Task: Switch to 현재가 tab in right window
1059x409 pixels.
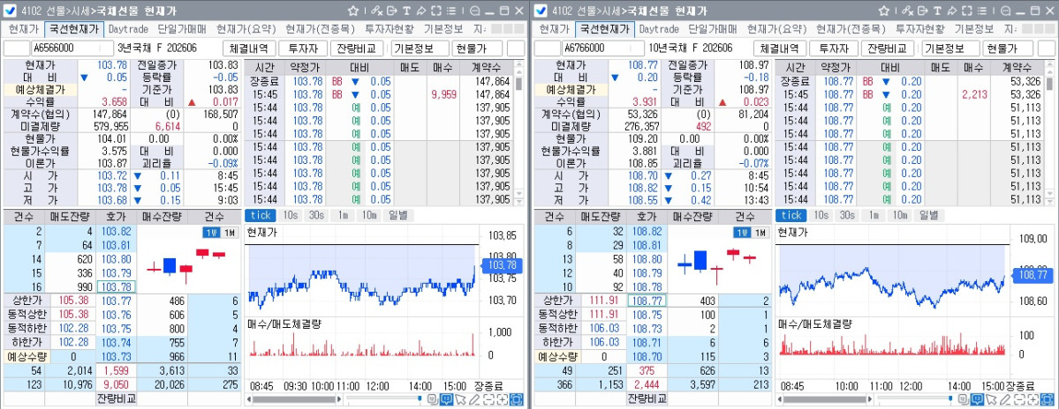Action: click(x=554, y=29)
